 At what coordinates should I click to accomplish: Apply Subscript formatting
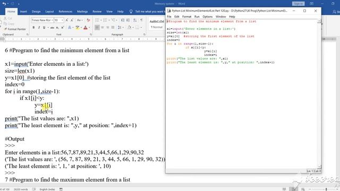click(57, 28)
